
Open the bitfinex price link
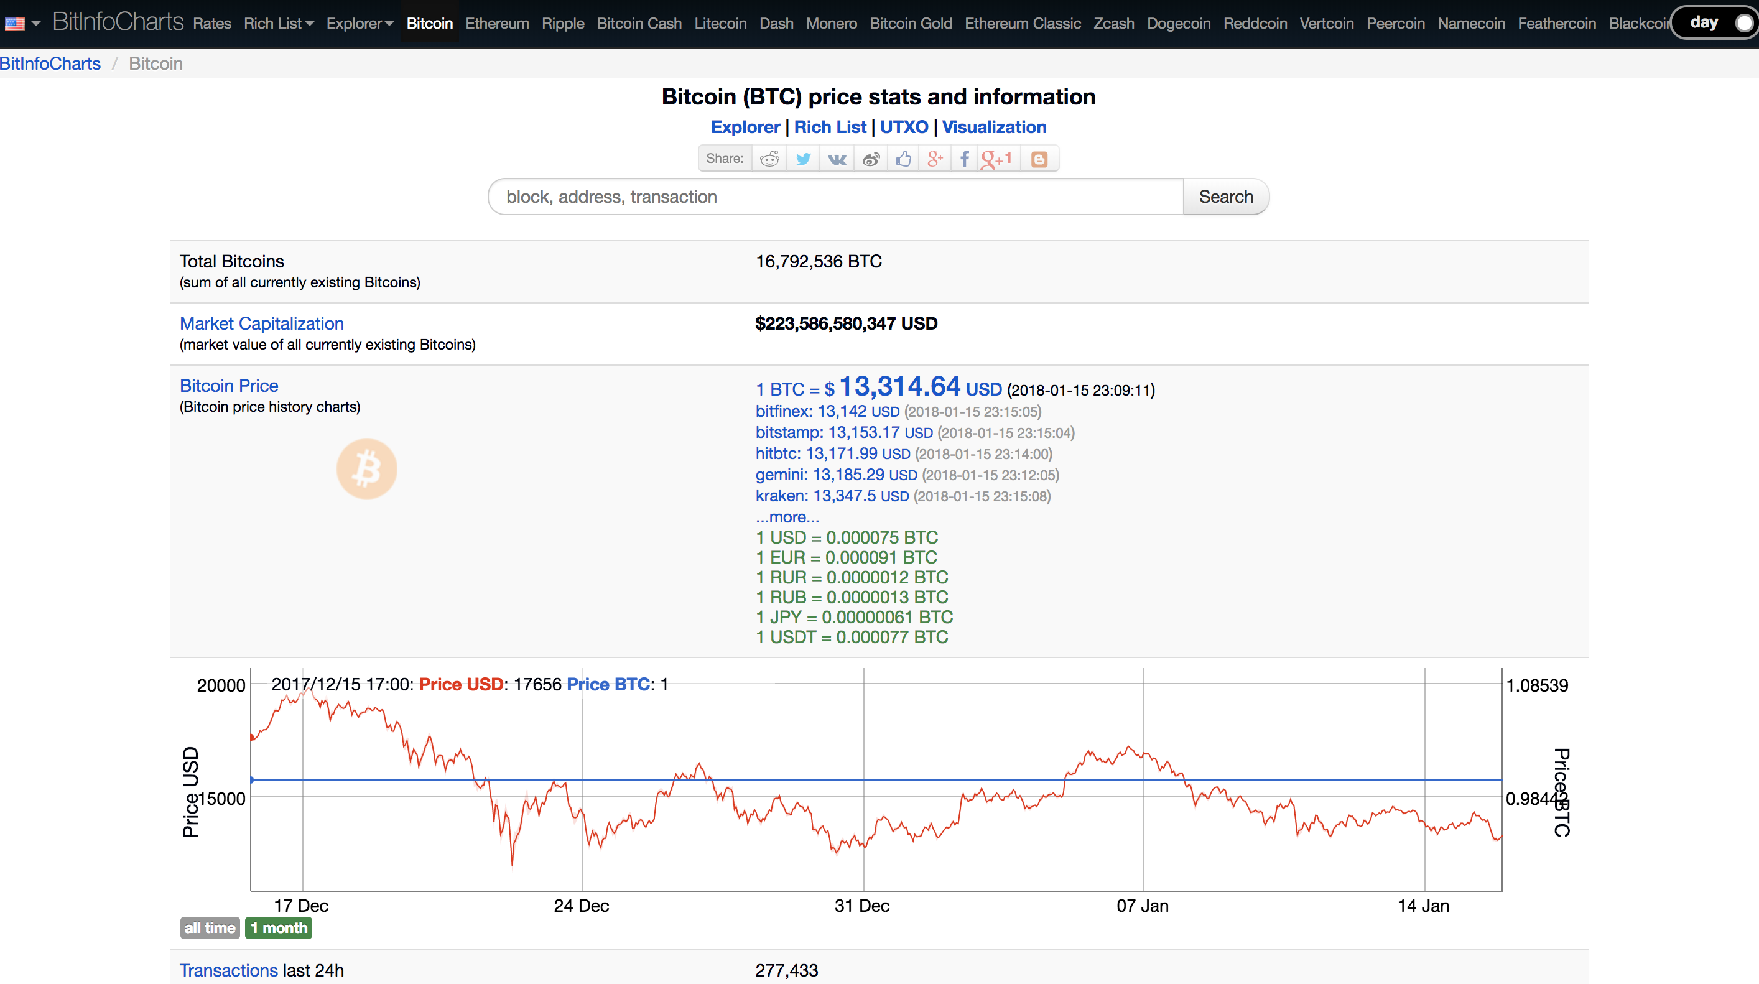pos(828,412)
